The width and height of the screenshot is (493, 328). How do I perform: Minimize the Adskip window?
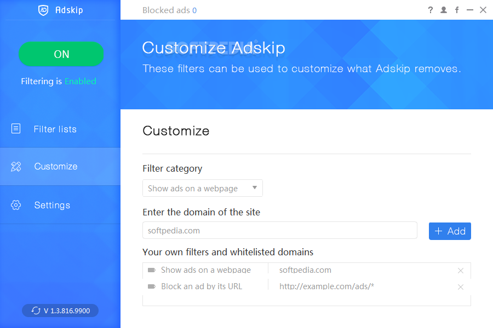(x=470, y=10)
